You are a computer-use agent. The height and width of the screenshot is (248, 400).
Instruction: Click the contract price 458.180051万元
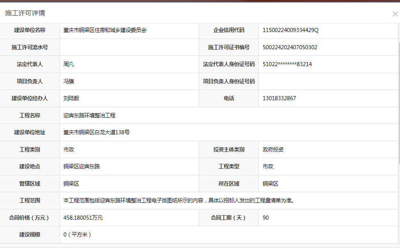click(x=83, y=218)
